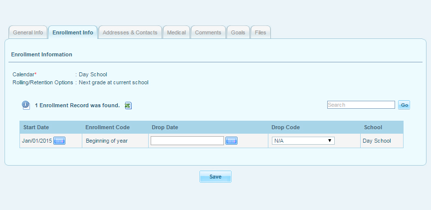Go to the Medical tab
This screenshot has width=431, height=210.
177,32
